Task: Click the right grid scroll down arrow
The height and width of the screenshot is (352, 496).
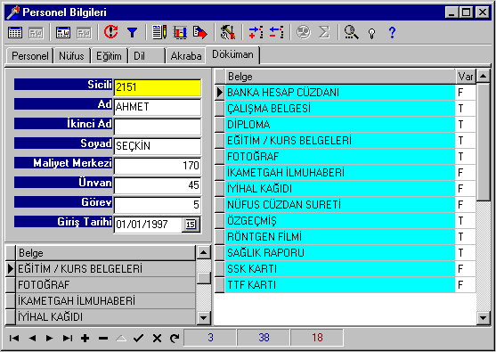Action: coord(483,317)
